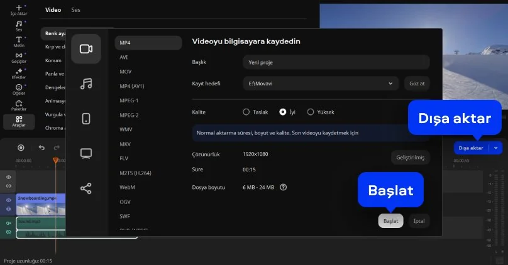
Task: Open the Metin text tool panel
Action: [19, 42]
